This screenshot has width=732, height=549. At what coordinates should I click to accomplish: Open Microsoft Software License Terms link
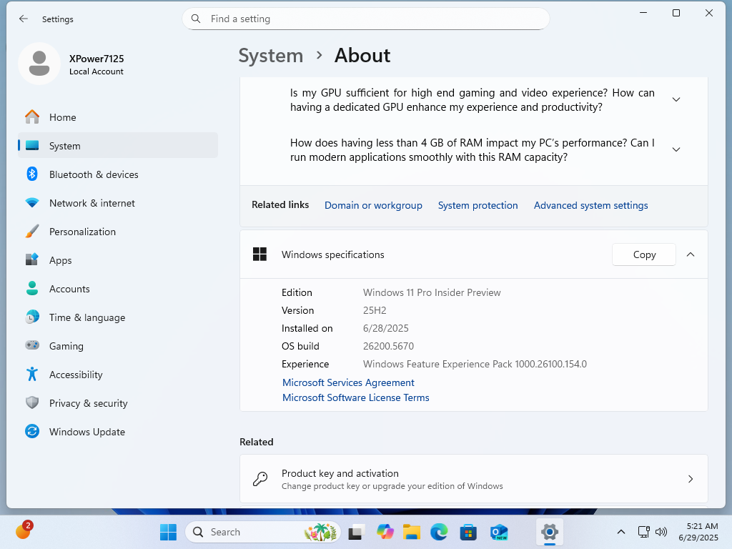coord(356,397)
